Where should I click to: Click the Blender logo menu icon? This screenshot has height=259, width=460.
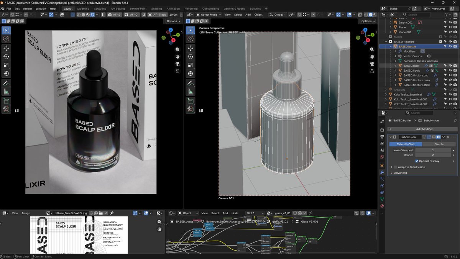(3, 8)
